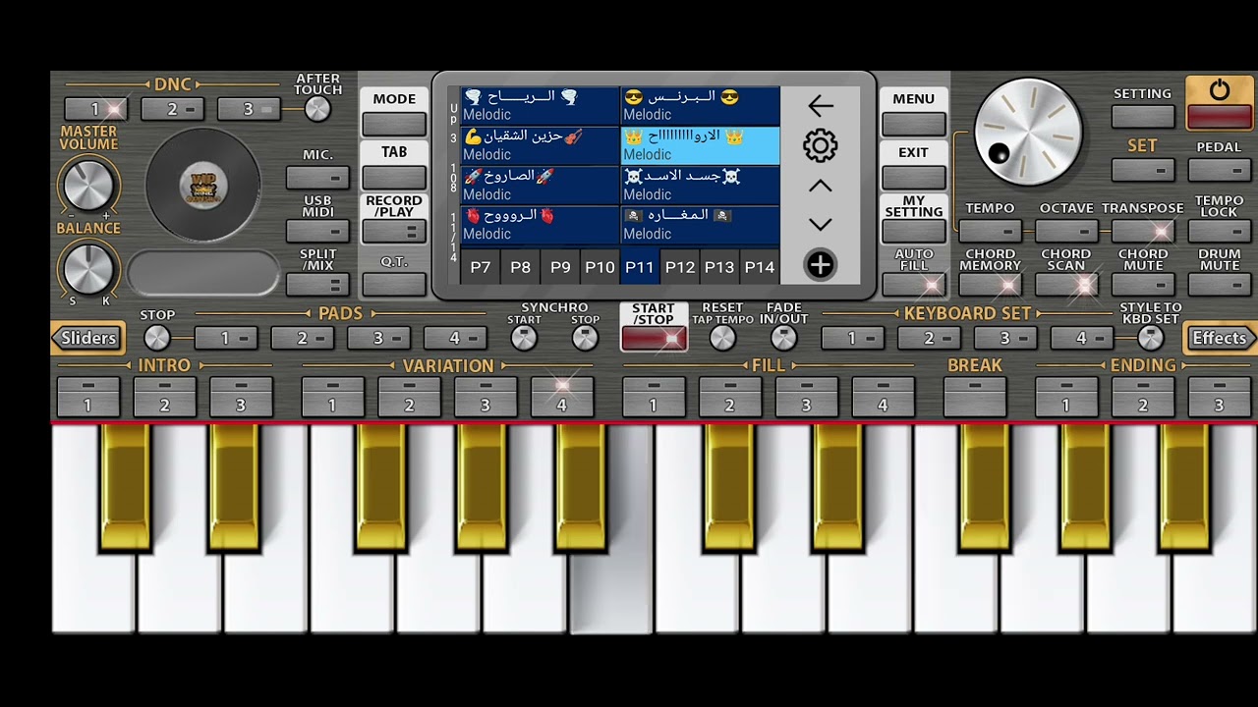Click the up chevron in the display

coord(820,186)
